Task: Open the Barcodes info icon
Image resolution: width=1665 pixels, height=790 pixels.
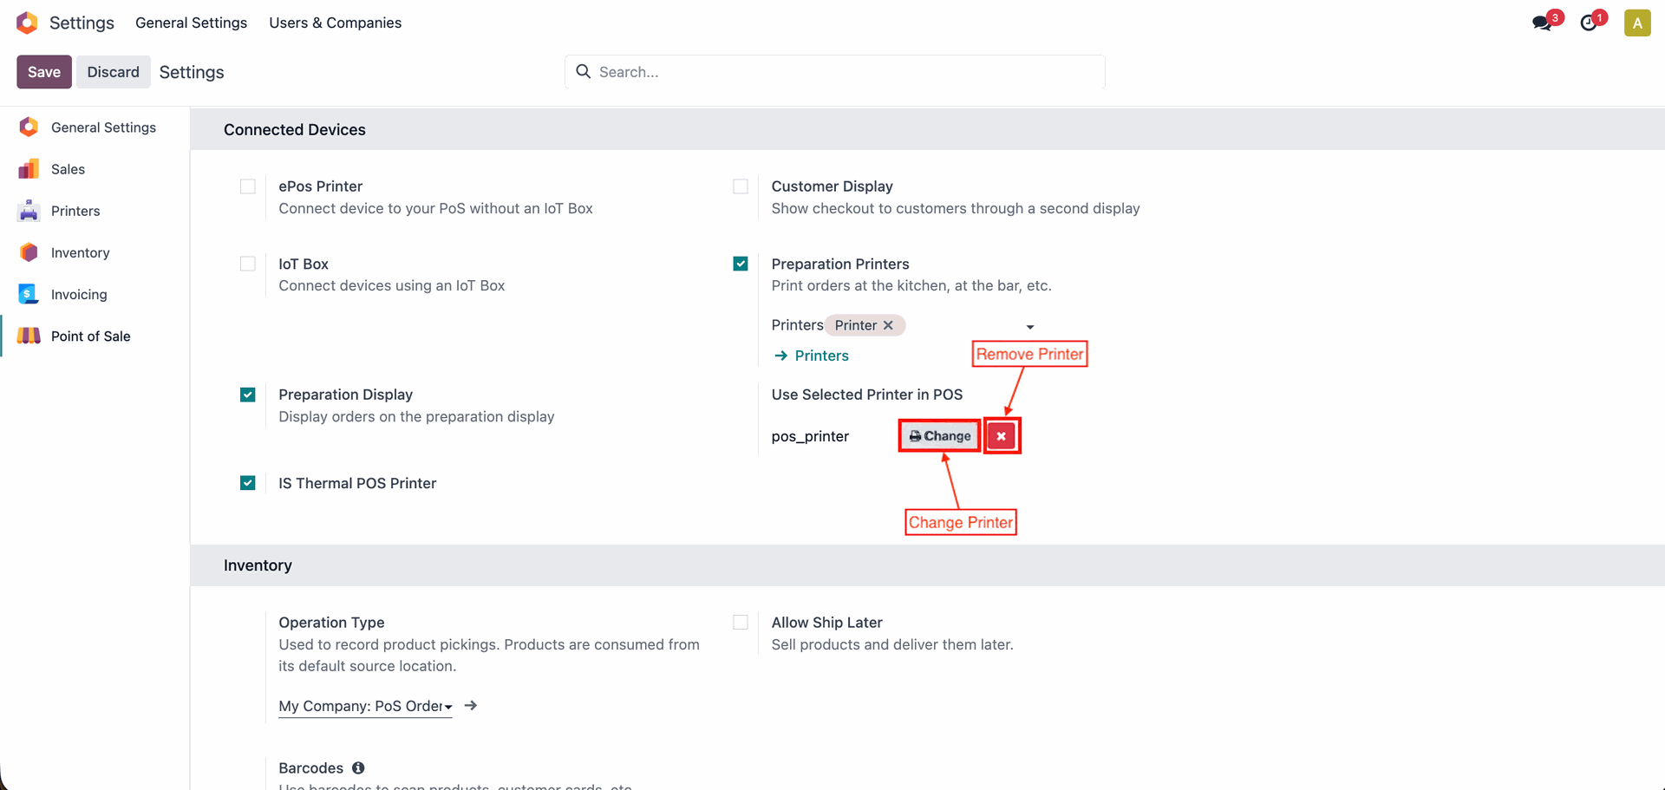Action: [358, 767]
